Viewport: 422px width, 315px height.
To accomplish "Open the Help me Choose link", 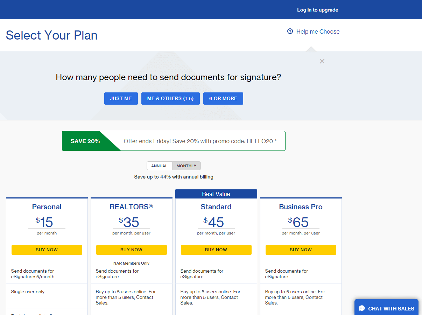I will [x=318, y=31].
